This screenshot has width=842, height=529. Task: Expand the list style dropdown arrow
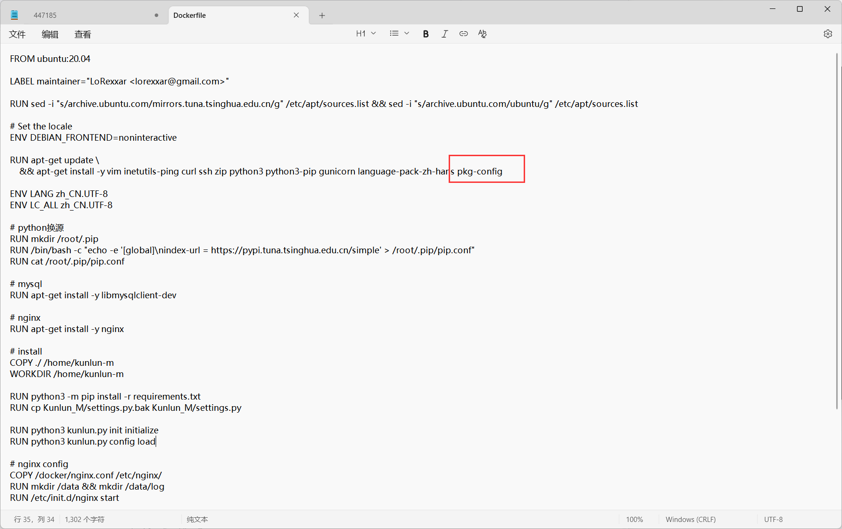(406, 34)
